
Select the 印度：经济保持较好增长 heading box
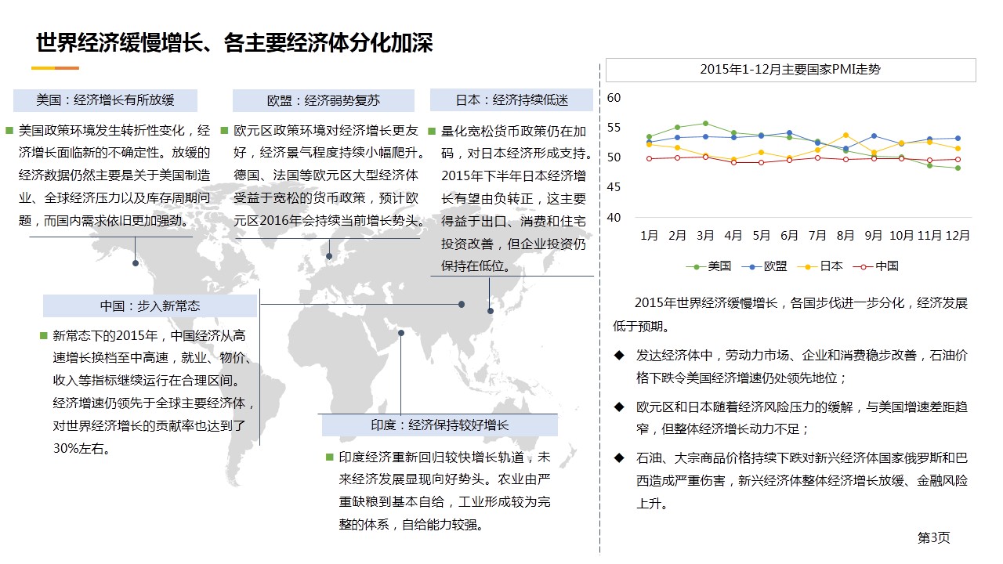click(x=440, y=425)
